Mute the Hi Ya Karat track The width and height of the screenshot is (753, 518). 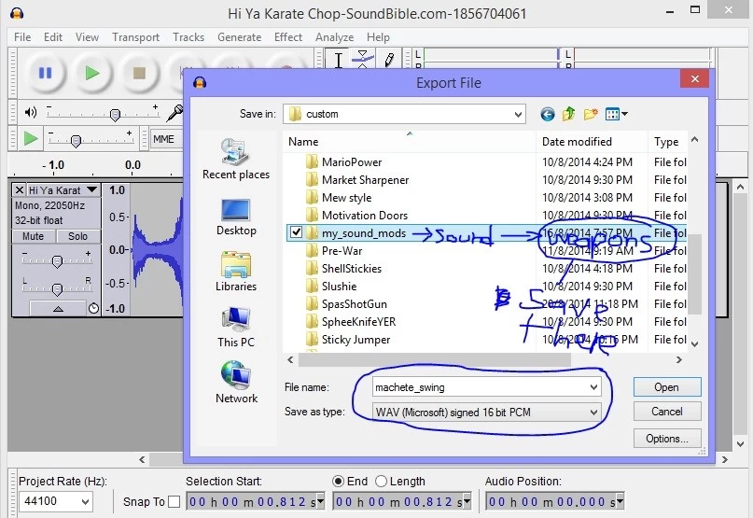(33, 236)
